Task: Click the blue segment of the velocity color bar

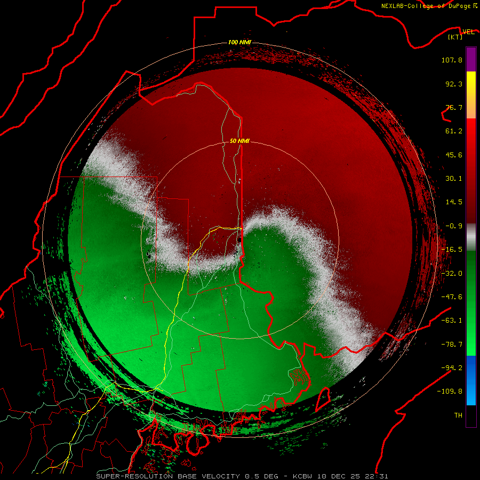Action: pos(471,380)
